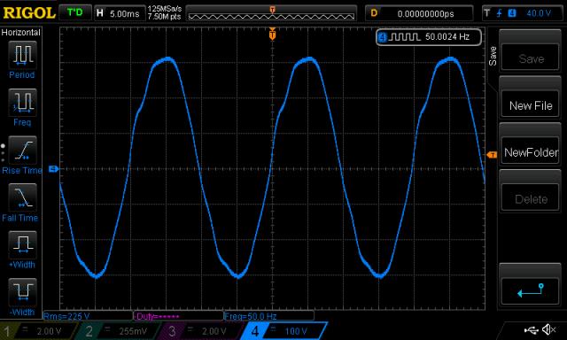Select the Period measurement icon
This screenshot has width=567, height=340.
[x=22, y=55]
